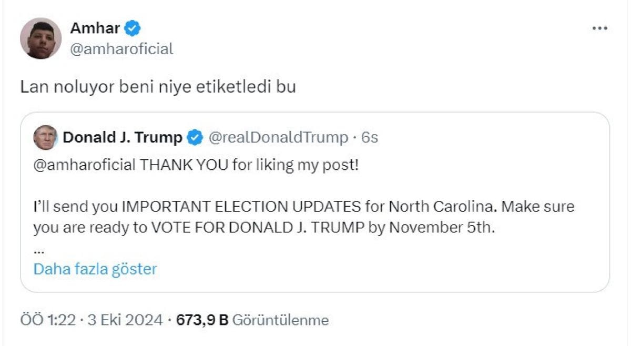Click the @realDonaldTrump handle

278,138
